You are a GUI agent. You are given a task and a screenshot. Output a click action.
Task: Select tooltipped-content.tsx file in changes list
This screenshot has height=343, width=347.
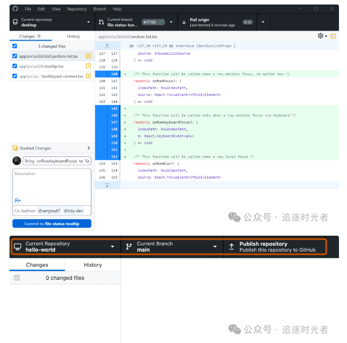52,76
